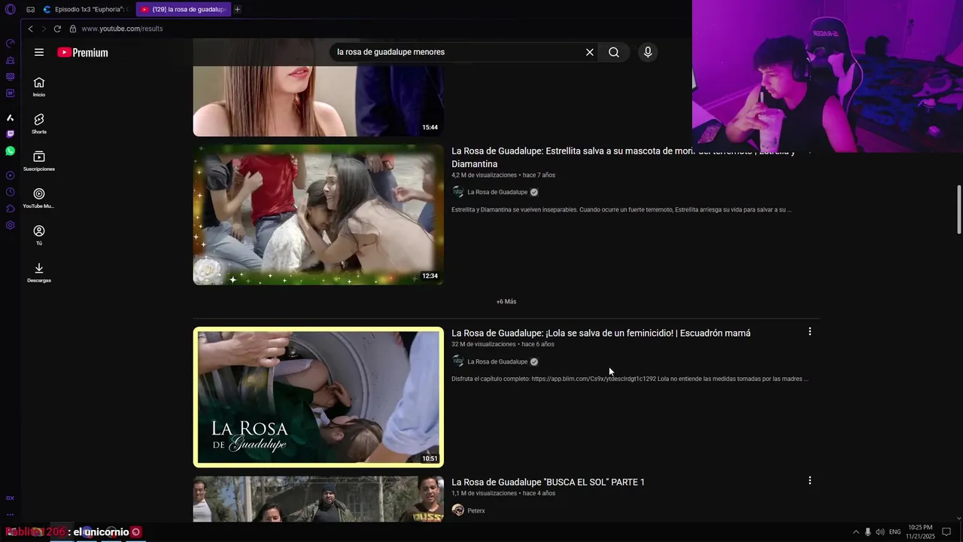
Task: Open La Rosa de Guadalupe channel under Estrellita video
Action: (497, 192)
